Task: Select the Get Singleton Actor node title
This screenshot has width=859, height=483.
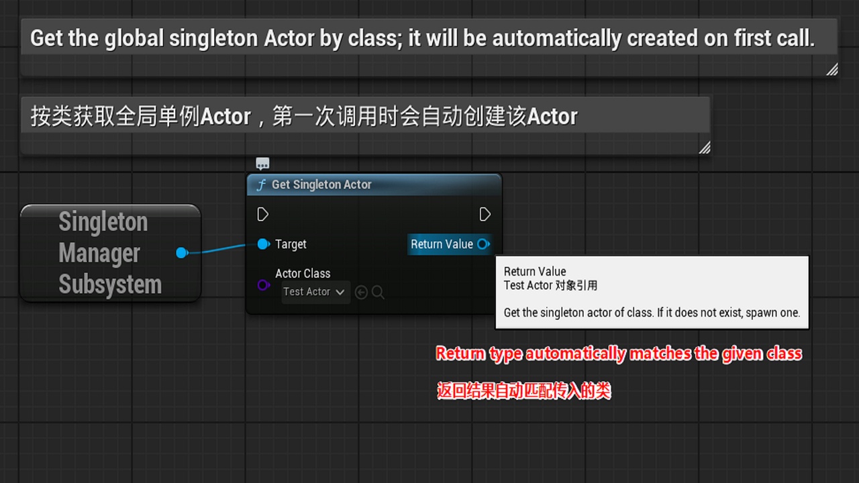Action: pos(321,184)
